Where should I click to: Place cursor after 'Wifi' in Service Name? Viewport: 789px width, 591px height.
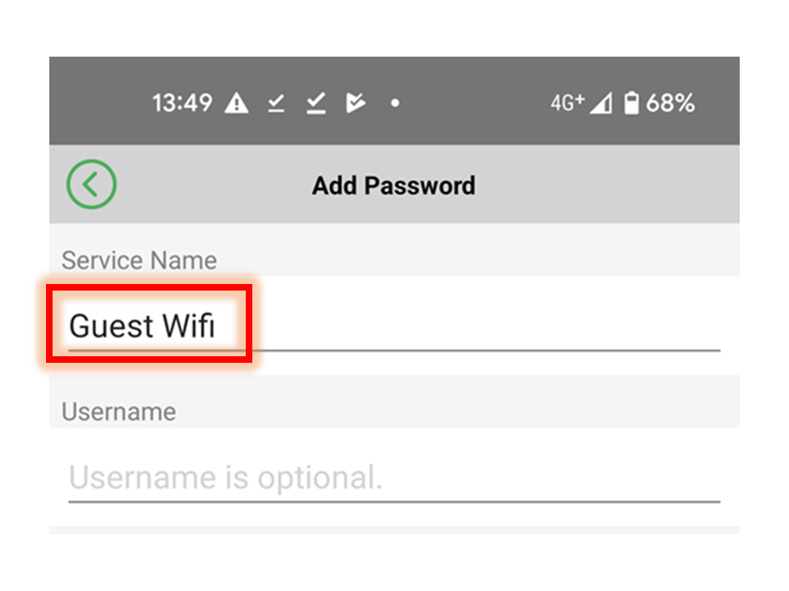click(x=217, y=326)
